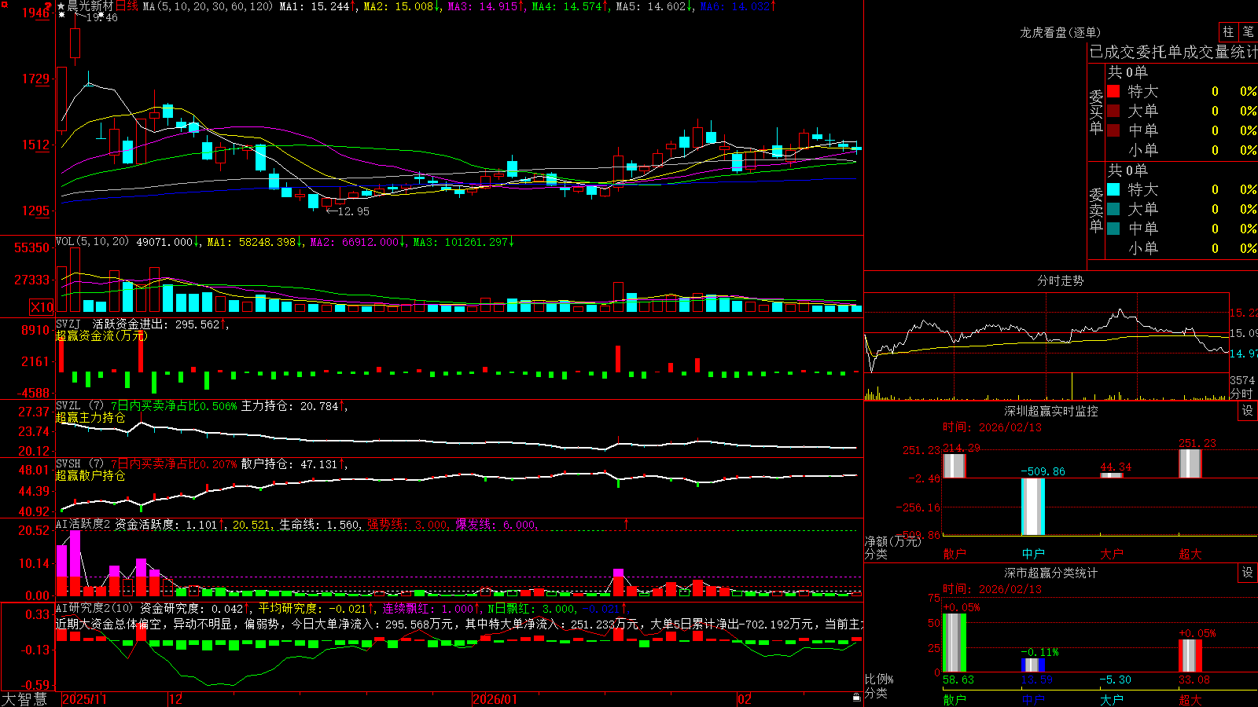Switch Dragon-Tiger panel to 笔 view
This screenshot has height=707, width=1258.
coord(1249,32)
